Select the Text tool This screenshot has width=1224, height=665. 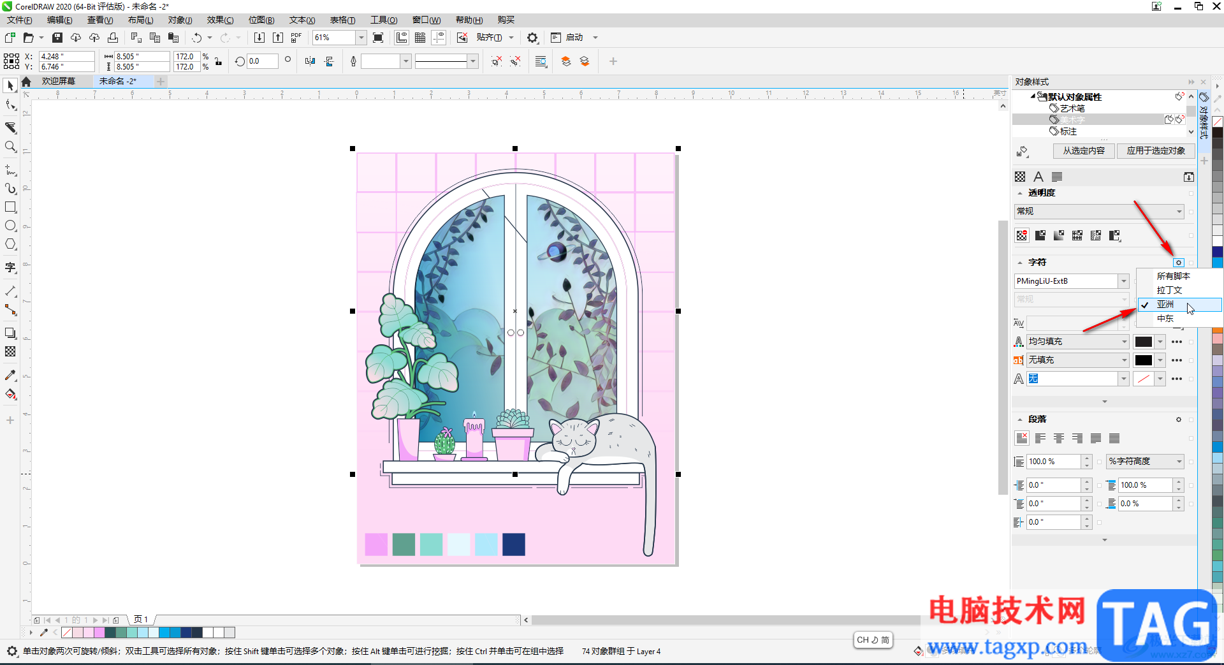10,268
